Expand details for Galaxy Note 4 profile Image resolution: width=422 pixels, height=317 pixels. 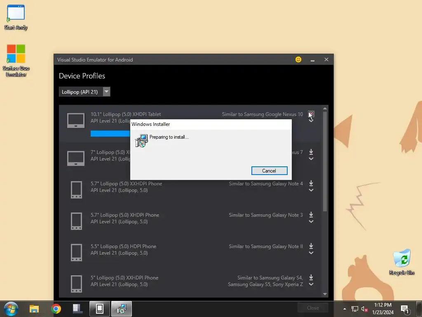pyautogui.click(x=311, y=190)
